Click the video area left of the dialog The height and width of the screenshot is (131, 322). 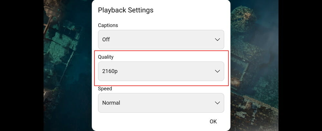point(68,64)
